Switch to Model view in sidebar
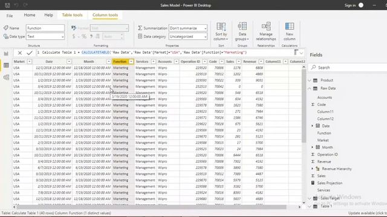The image size is (387, 217). pyautogui.click(x=6, y=77)
